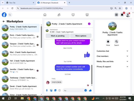Click Mark as pending button

58,36
